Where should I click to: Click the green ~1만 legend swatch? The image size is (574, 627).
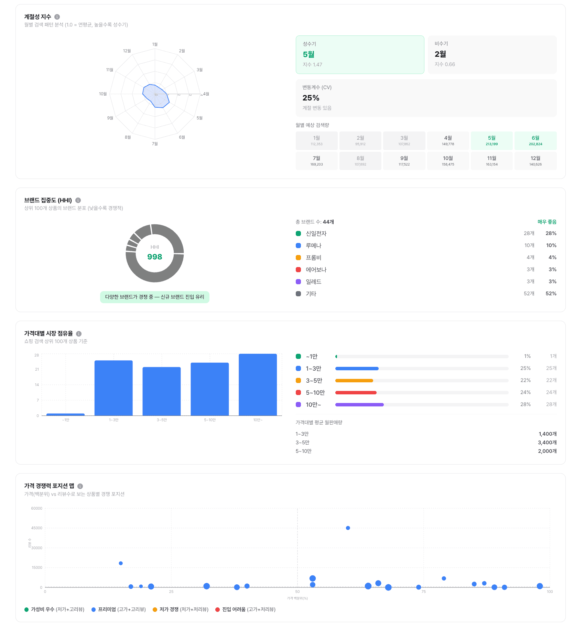pyautogui.click(x=299, y=357)
